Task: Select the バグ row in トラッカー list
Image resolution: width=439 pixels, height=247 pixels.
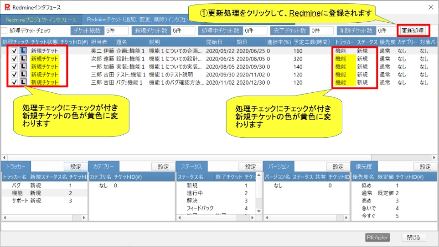Action: [x=44, y=185]
